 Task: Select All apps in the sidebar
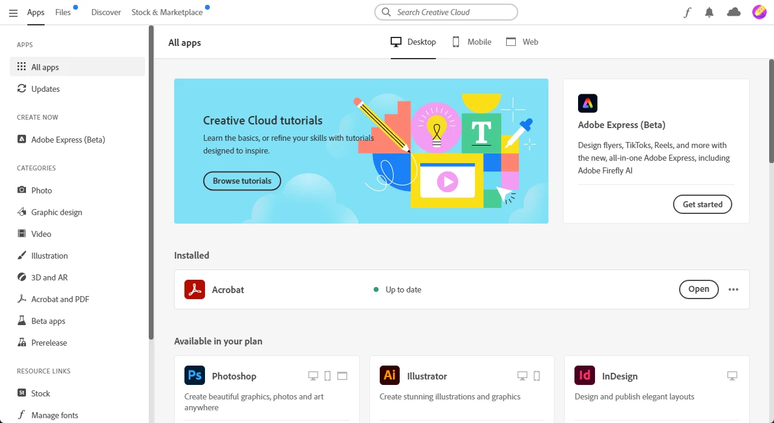(x=77, y=67)
